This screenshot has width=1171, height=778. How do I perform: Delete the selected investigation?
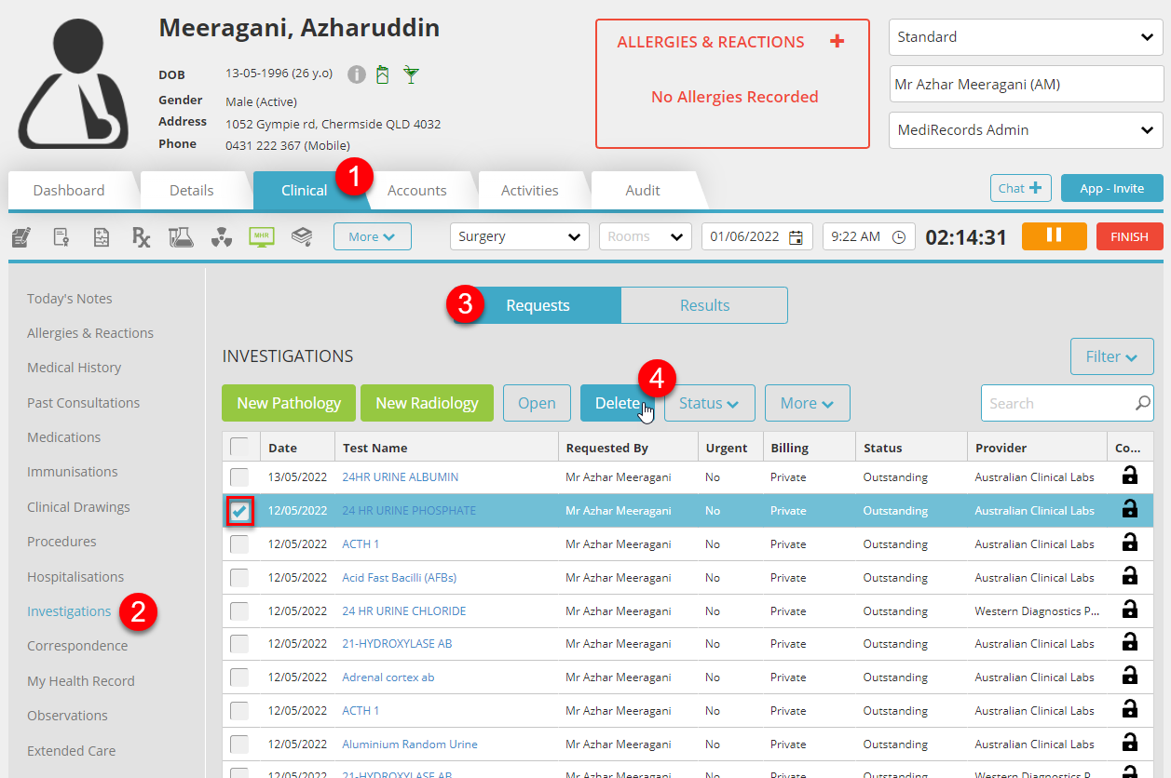[618, 403]
